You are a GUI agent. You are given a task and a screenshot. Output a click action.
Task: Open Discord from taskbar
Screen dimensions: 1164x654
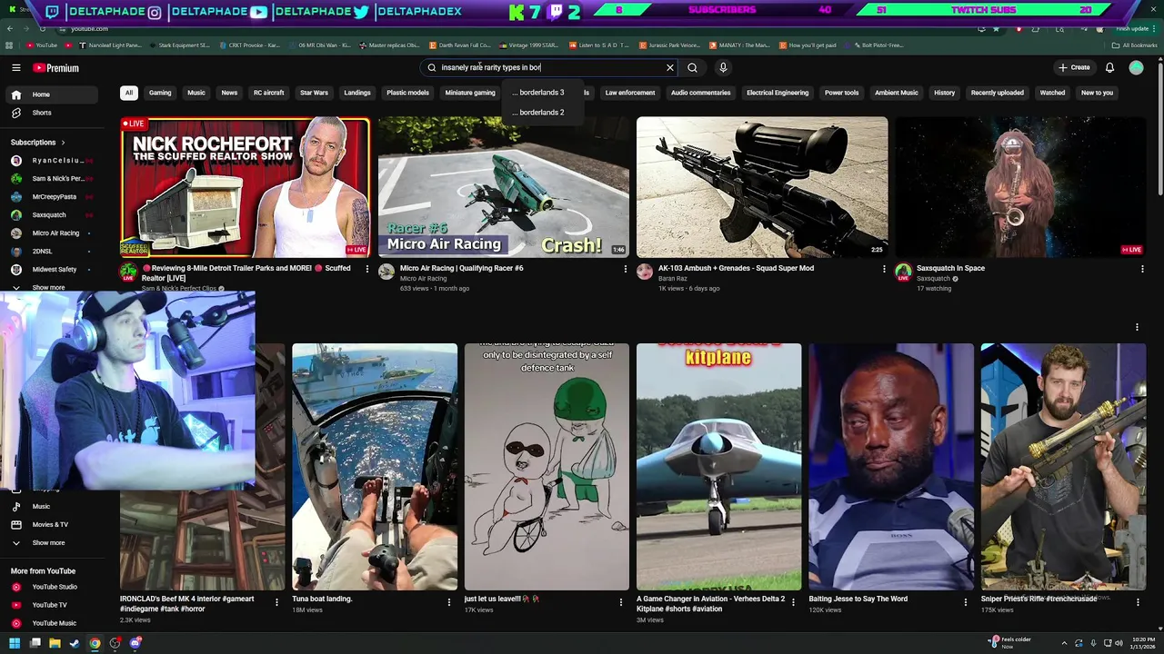coord(135,643)
